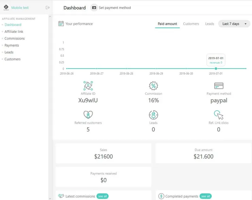Click the AFFILIATE MANAGEMENT section label
The image size is (252, 200).
pos(19,19)
